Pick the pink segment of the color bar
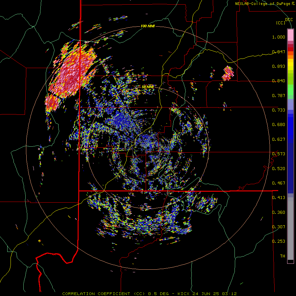Viewport: 296px width, 296px height. (290, 35)
